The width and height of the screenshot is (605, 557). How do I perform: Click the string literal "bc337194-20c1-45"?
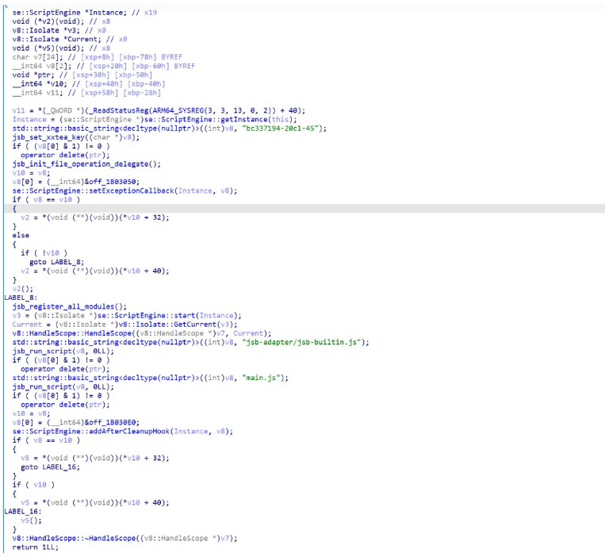284,129
